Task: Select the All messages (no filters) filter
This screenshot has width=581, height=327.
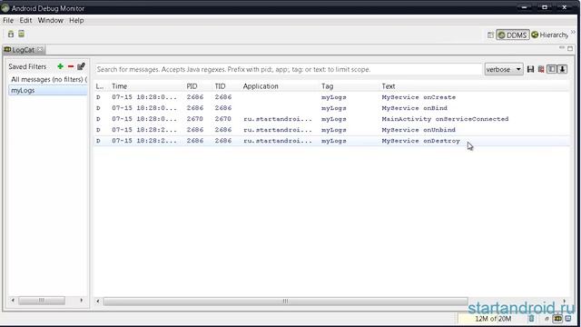Action: (48, 79)
